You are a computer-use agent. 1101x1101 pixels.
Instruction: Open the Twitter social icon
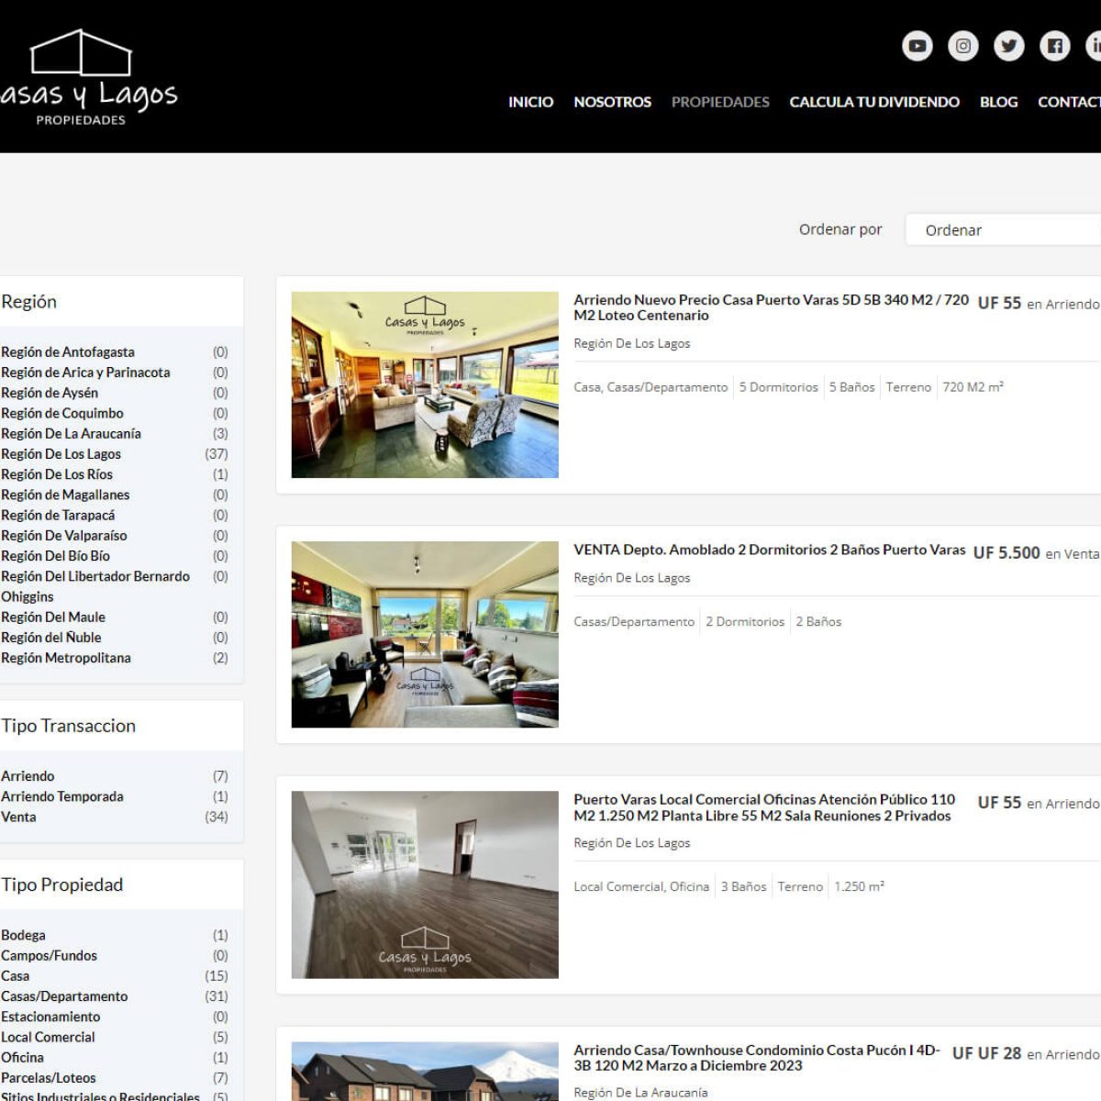[1008, 46]
